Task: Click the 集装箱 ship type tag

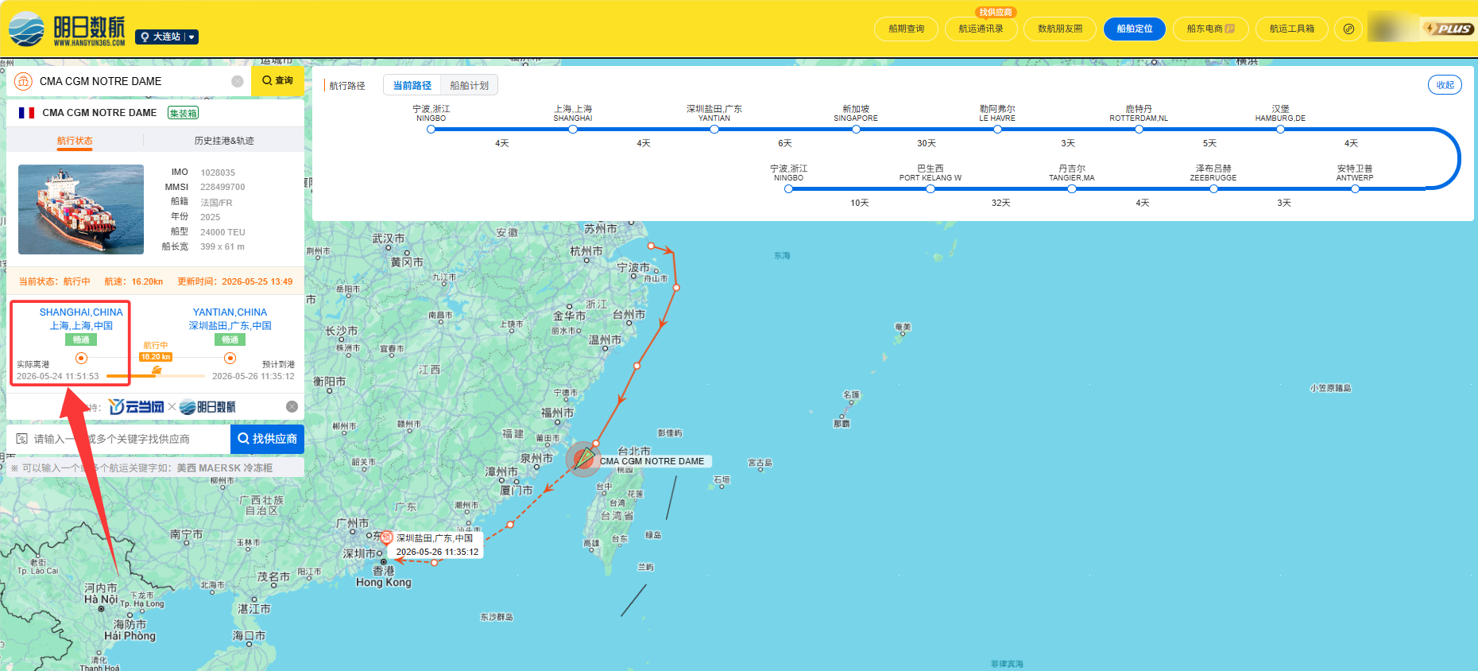Action: coord(183,113)
